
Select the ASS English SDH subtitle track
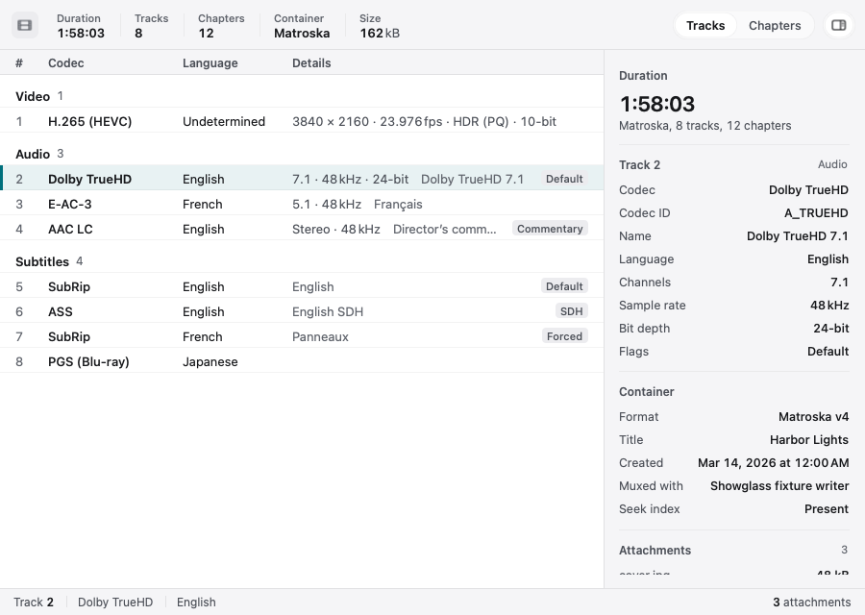(302, 311)
